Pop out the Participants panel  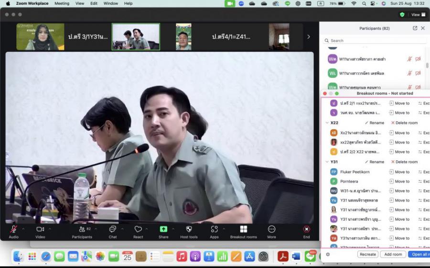[x=415, y=28]
